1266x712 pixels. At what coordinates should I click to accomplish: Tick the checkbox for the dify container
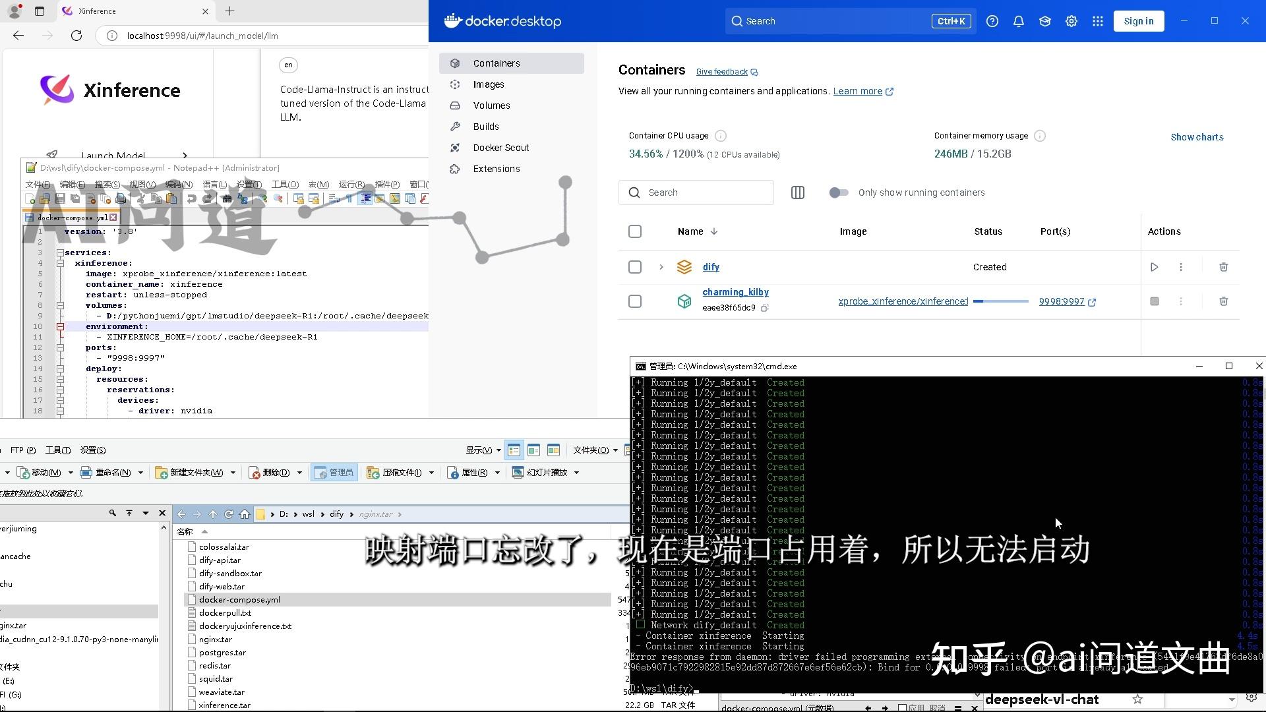tap(635, 267)
